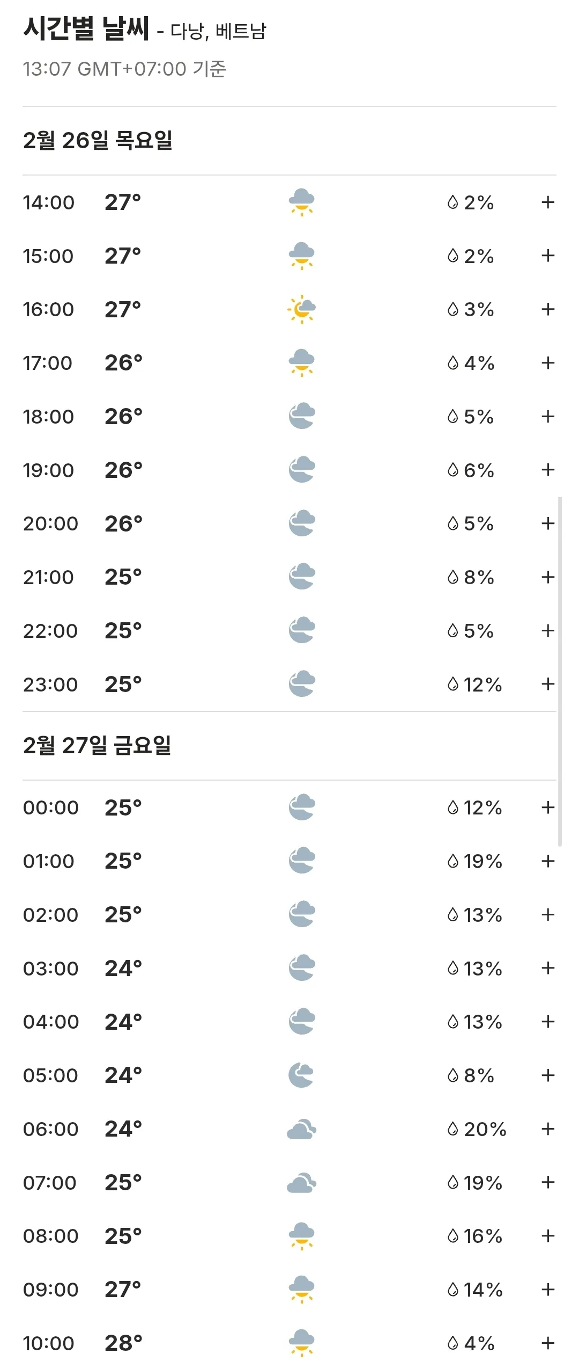The image size is (579, 1361).
Task: Expand the 06:00 forecast with 20% rain
Action: (x=547, y=1129)
